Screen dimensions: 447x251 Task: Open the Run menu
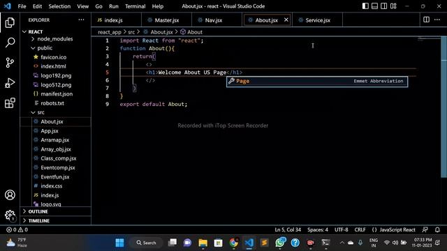pos(113,6)
